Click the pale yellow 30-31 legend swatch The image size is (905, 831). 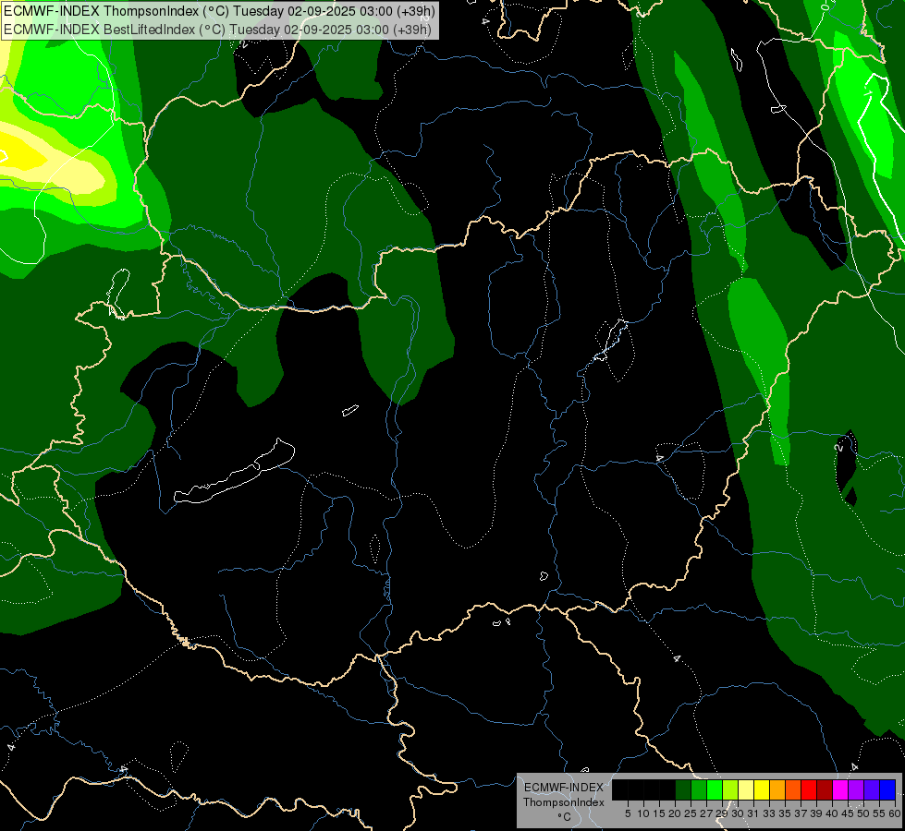[746, 789]
